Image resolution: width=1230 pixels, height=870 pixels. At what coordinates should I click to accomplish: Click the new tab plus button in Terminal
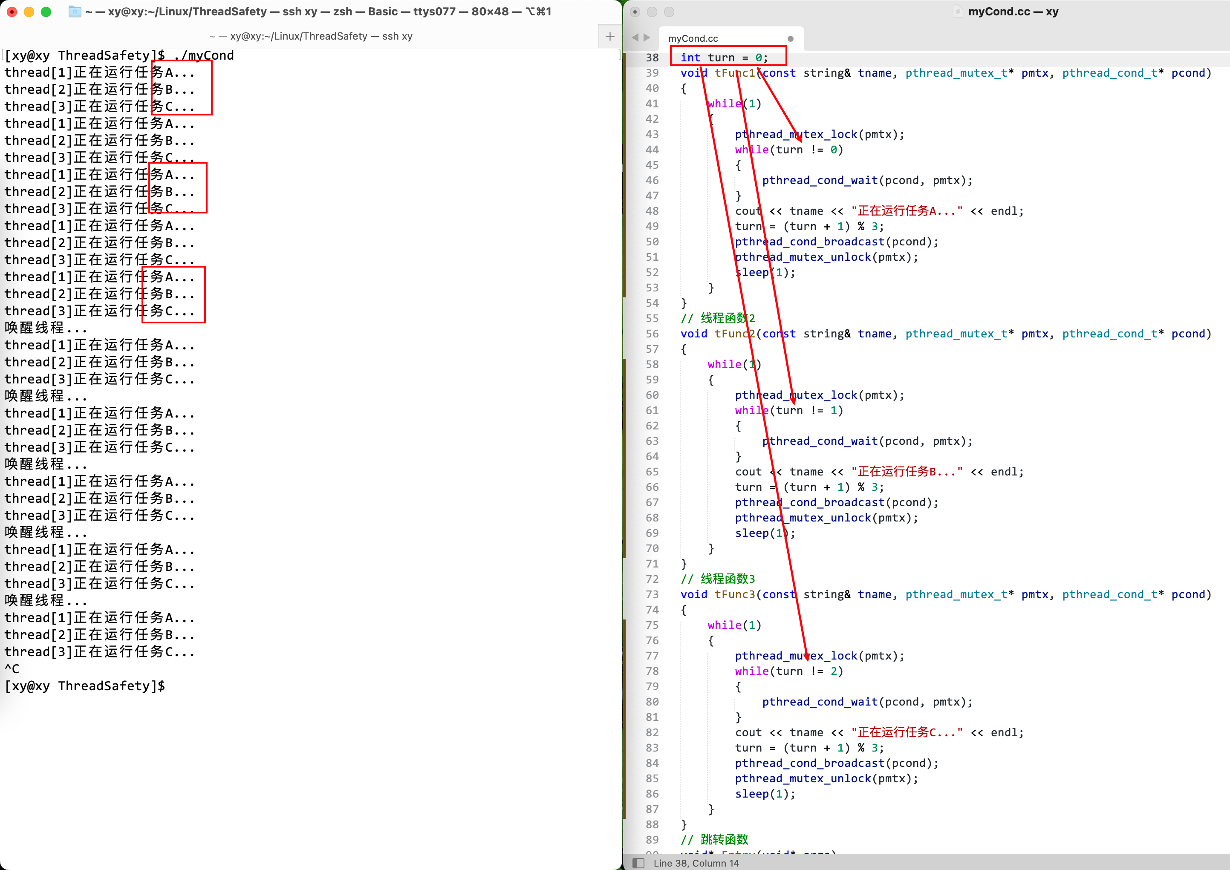(609, 37)
